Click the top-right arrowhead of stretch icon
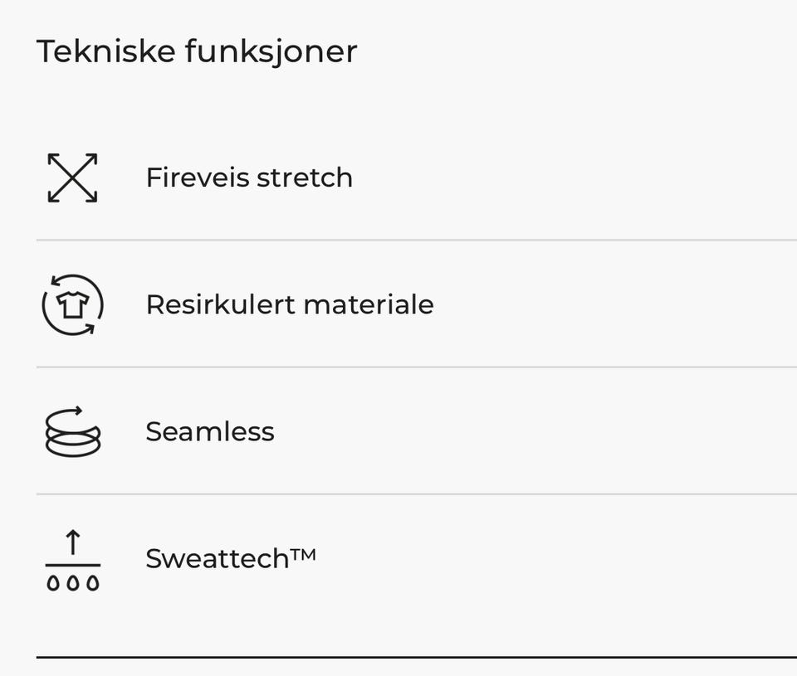Viewport: 797px width, 676px height. pos(92,158)
